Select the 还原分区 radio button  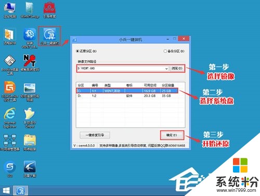click(77, 51)
